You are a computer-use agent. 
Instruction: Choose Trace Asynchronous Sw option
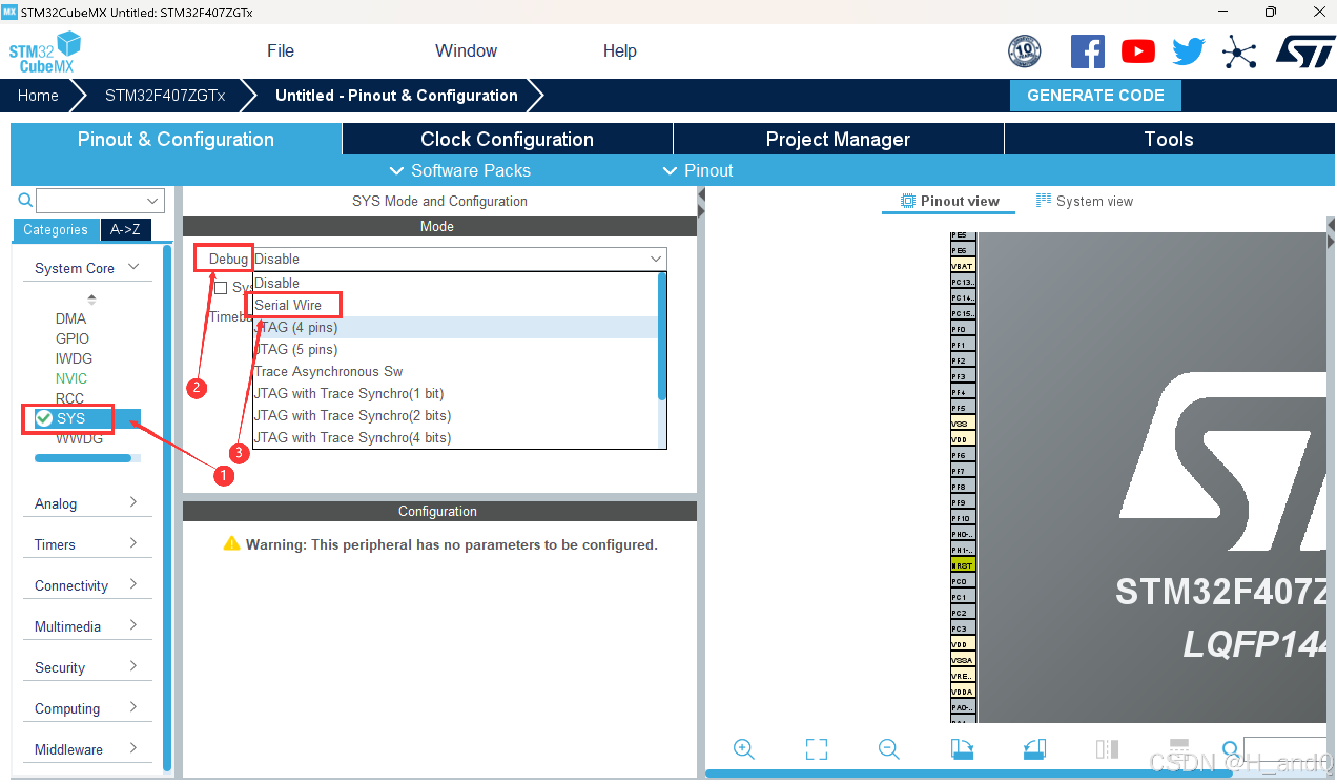[x=455, y=372]
